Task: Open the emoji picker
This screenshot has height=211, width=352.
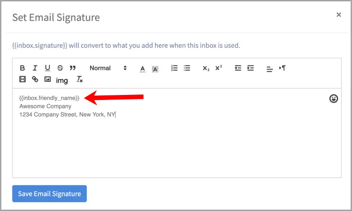Action: click(334, 99)
